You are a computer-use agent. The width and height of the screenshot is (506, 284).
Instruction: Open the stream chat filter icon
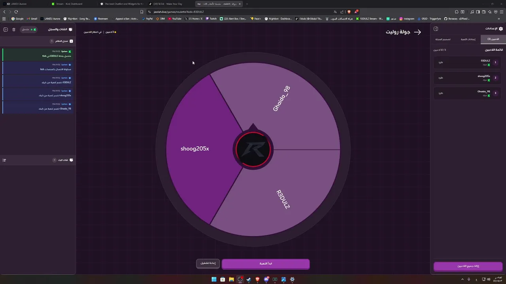(4, 160)
